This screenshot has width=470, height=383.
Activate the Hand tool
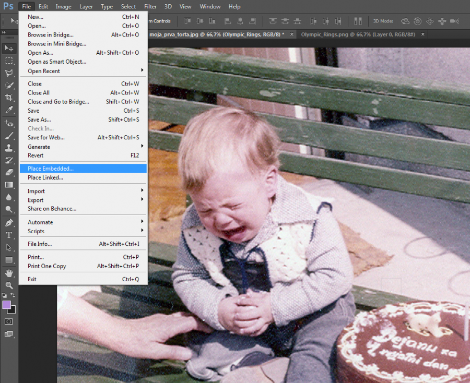tap(9, 273)
